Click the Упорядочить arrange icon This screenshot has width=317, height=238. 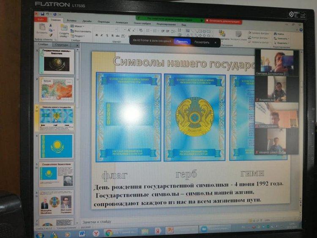[x=222, y=33]
